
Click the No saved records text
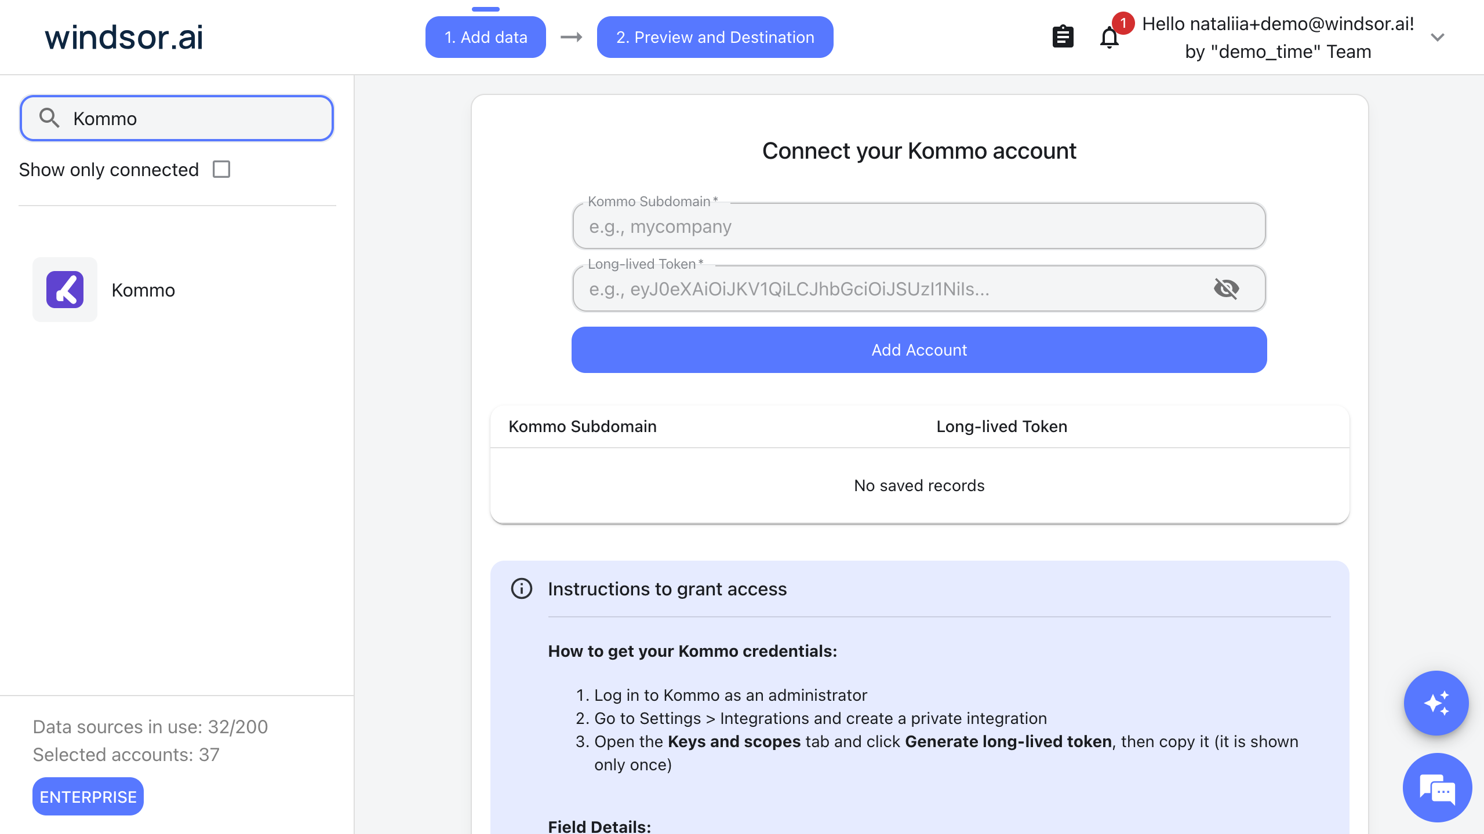(x=919, y=485)
